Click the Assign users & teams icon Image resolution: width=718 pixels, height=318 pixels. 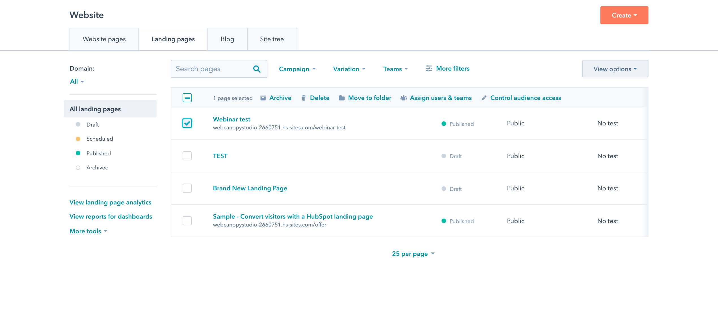coord(403,98)
